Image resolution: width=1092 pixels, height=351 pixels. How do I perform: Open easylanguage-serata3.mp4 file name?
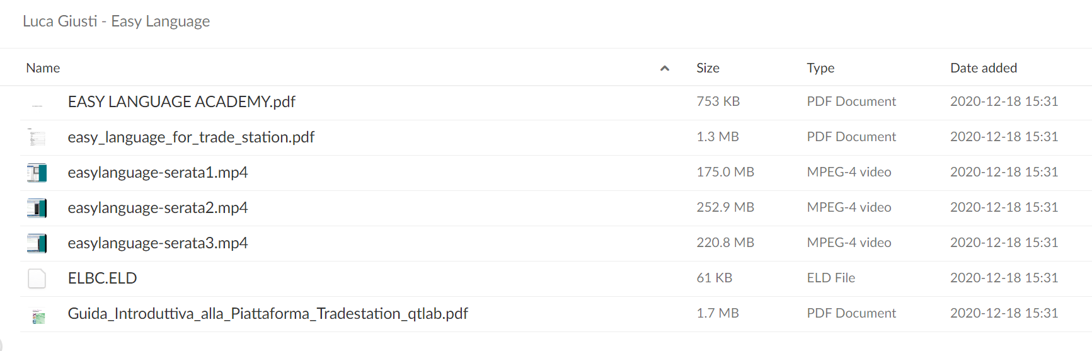pyautogui.click(x=158, y=243)
